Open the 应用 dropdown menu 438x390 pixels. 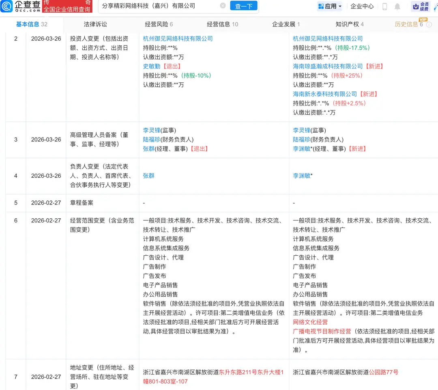pos(330,6)
